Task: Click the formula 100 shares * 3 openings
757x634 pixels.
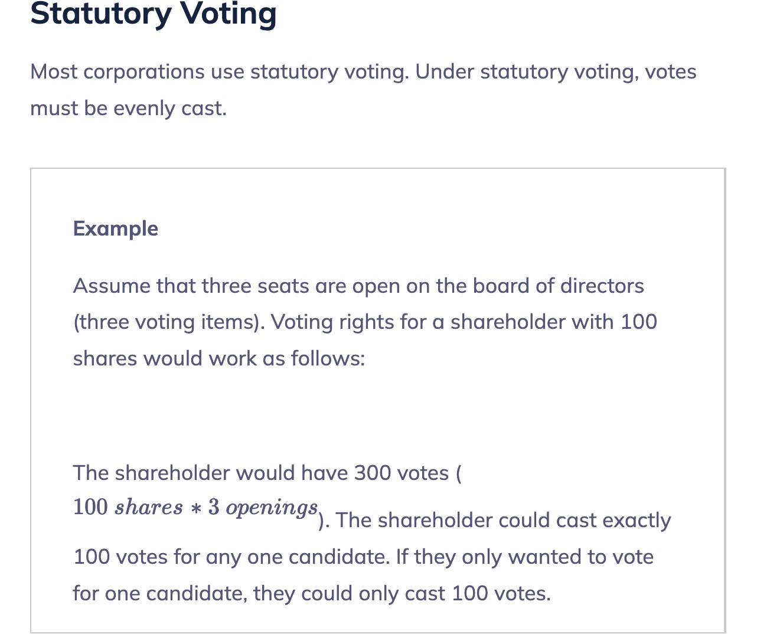Action: [x=195, y=507]
